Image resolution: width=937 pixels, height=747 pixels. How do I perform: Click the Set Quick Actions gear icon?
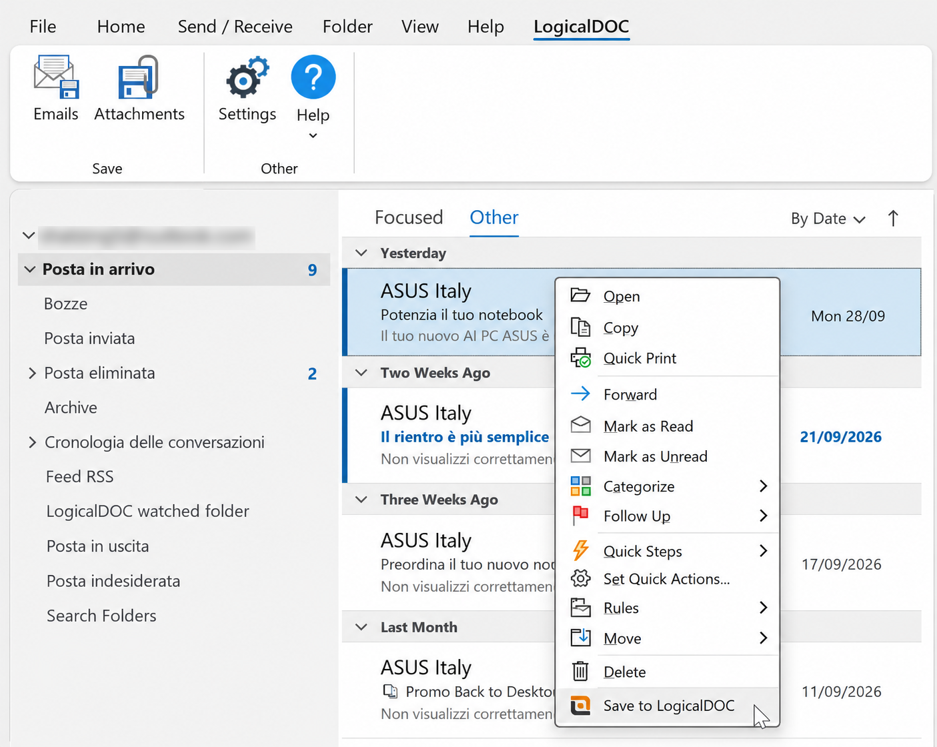coord(580,578)
